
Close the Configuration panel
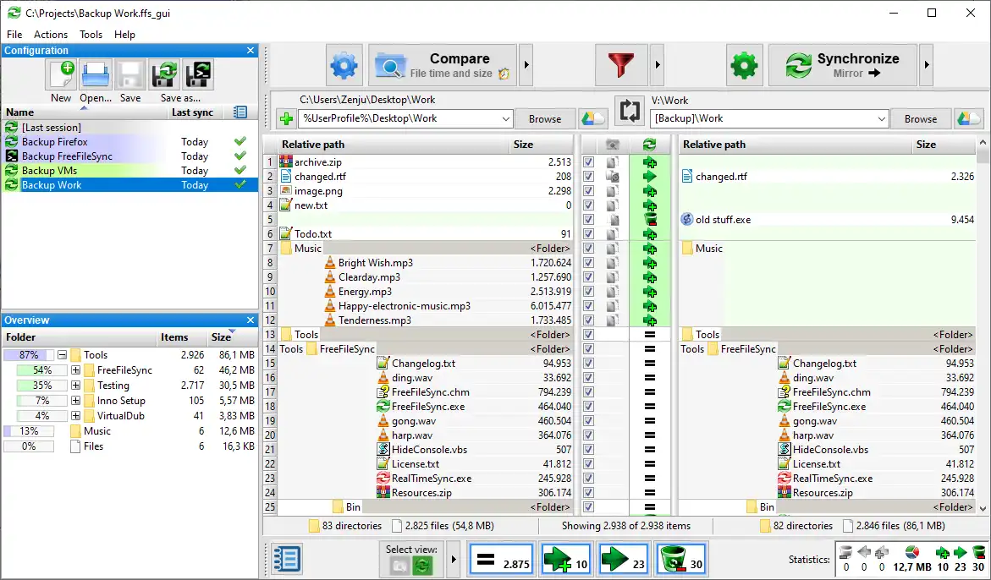[x=251, y=51]
